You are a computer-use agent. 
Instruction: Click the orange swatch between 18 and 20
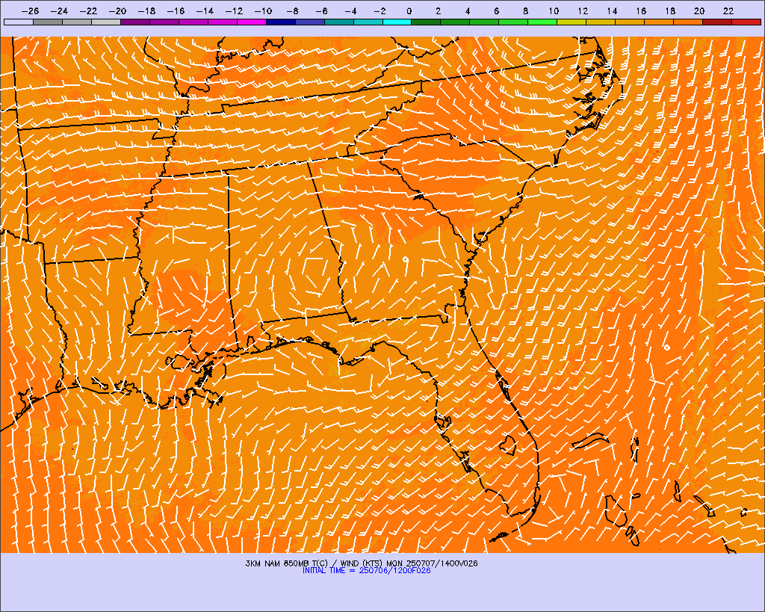coord(688,22)
